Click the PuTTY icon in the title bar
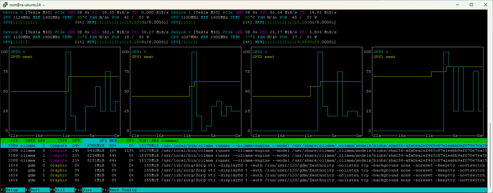 pos(5,5)
